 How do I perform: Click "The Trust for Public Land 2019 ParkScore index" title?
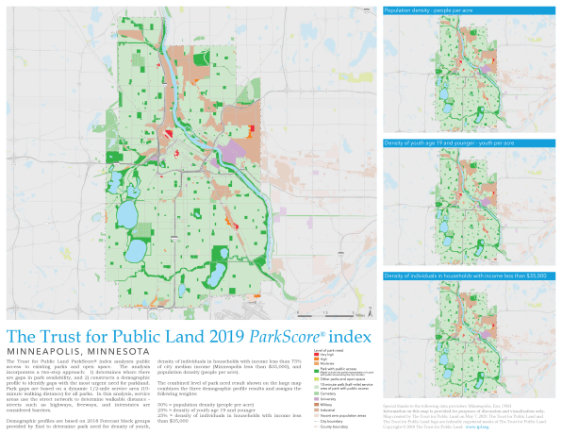[x=189, y=336]
